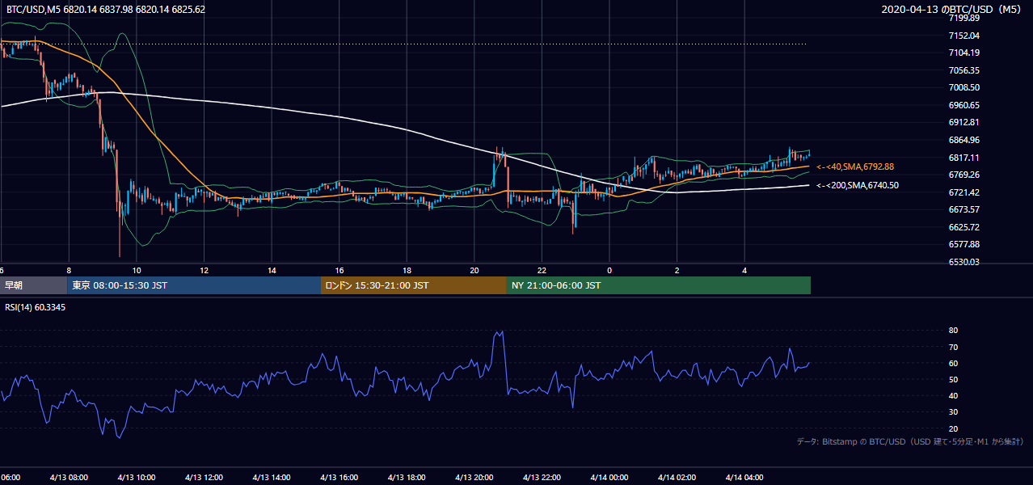Click the <-<200,SMA,6740.50 label

pyautogui.click(x=858, y=185)
